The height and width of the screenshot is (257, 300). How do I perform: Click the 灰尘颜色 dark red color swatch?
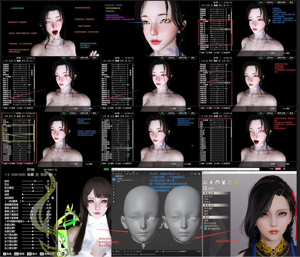click(53, 188)
